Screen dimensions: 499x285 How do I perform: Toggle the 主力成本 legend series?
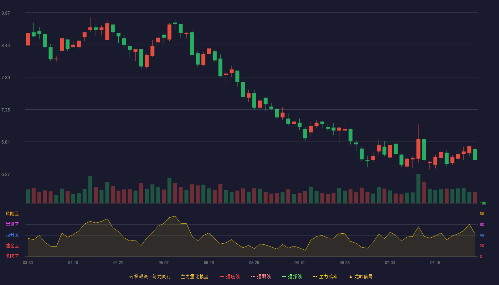[325, 276]
